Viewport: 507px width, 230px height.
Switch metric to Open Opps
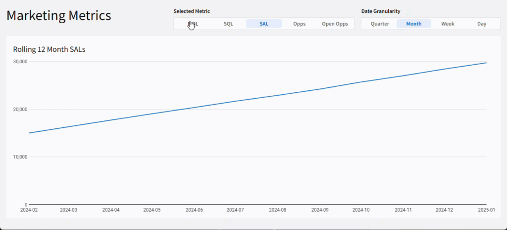pos(335,24)
